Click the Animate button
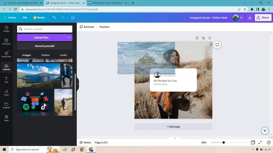 point(87,27)
